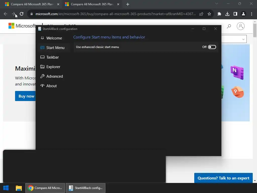Open the tab search chevron in Chrome

(x=217, y=4)
